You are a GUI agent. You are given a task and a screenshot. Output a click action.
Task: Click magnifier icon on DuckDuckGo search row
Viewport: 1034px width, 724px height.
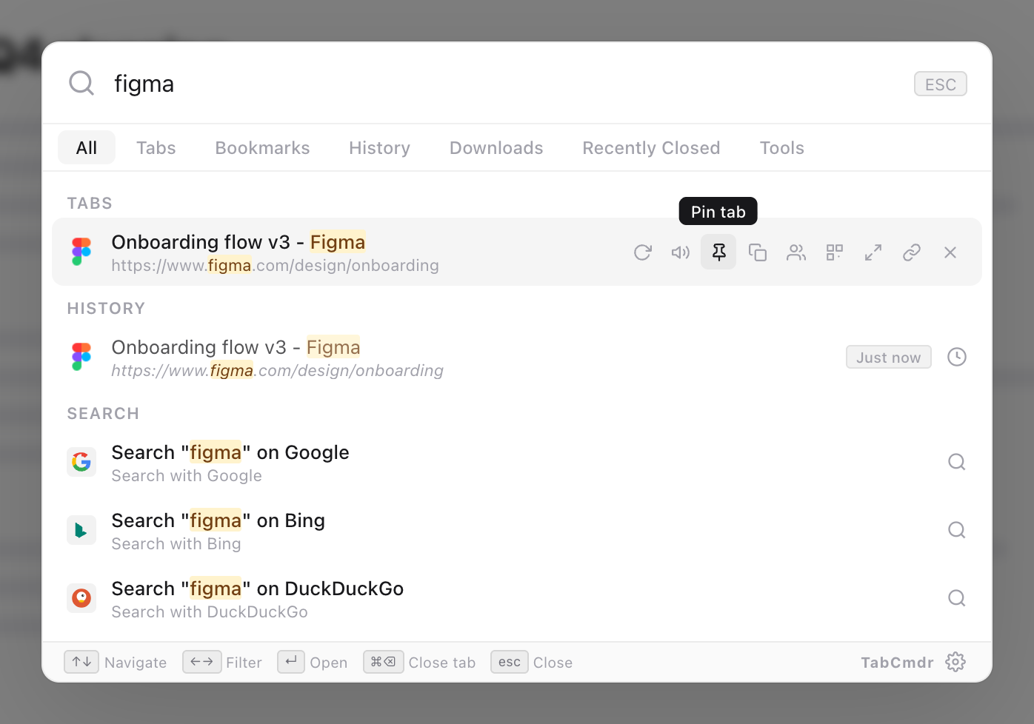tap(957, 598)
